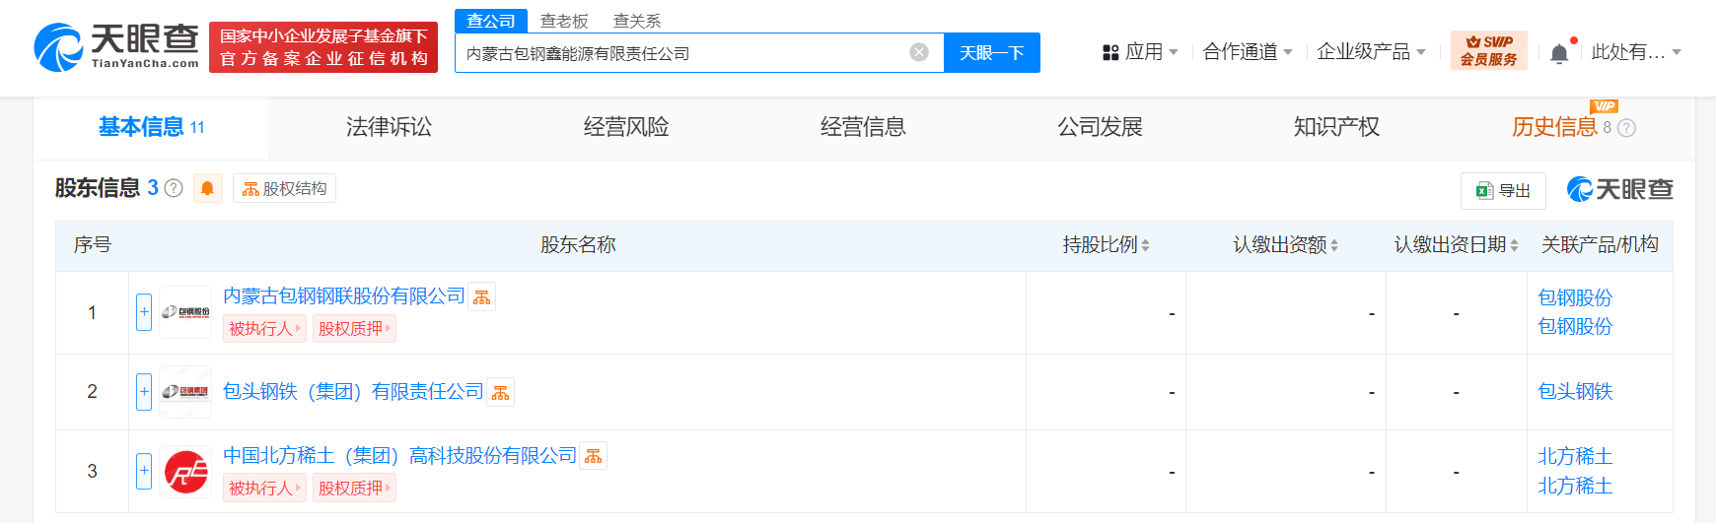Expand the first shareholder row
Screen dimensions: 1716x523
[144, 312]
